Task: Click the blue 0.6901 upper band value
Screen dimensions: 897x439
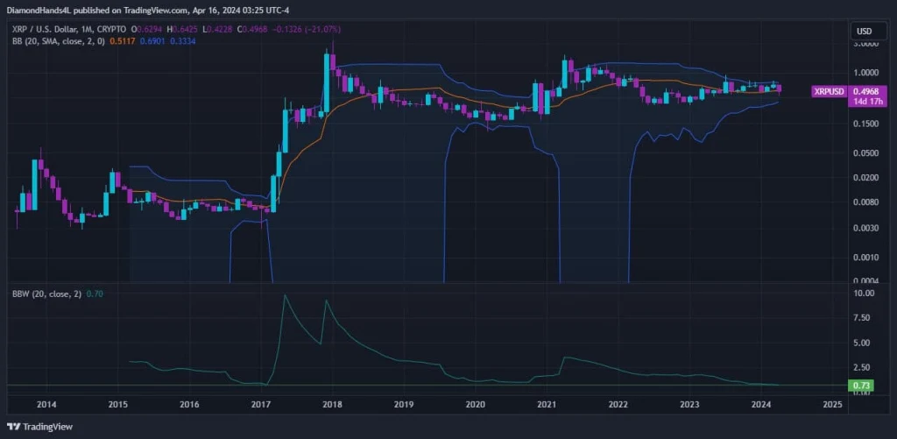Action: point(152,42)
